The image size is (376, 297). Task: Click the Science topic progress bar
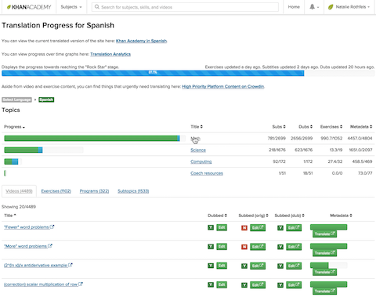coord(44,150)
